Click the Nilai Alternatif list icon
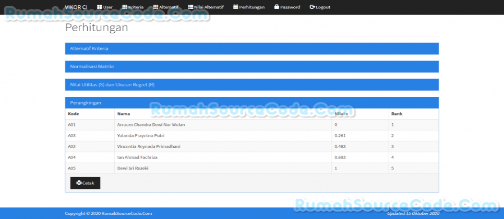 pyautogui.click(x=190, y=7)
